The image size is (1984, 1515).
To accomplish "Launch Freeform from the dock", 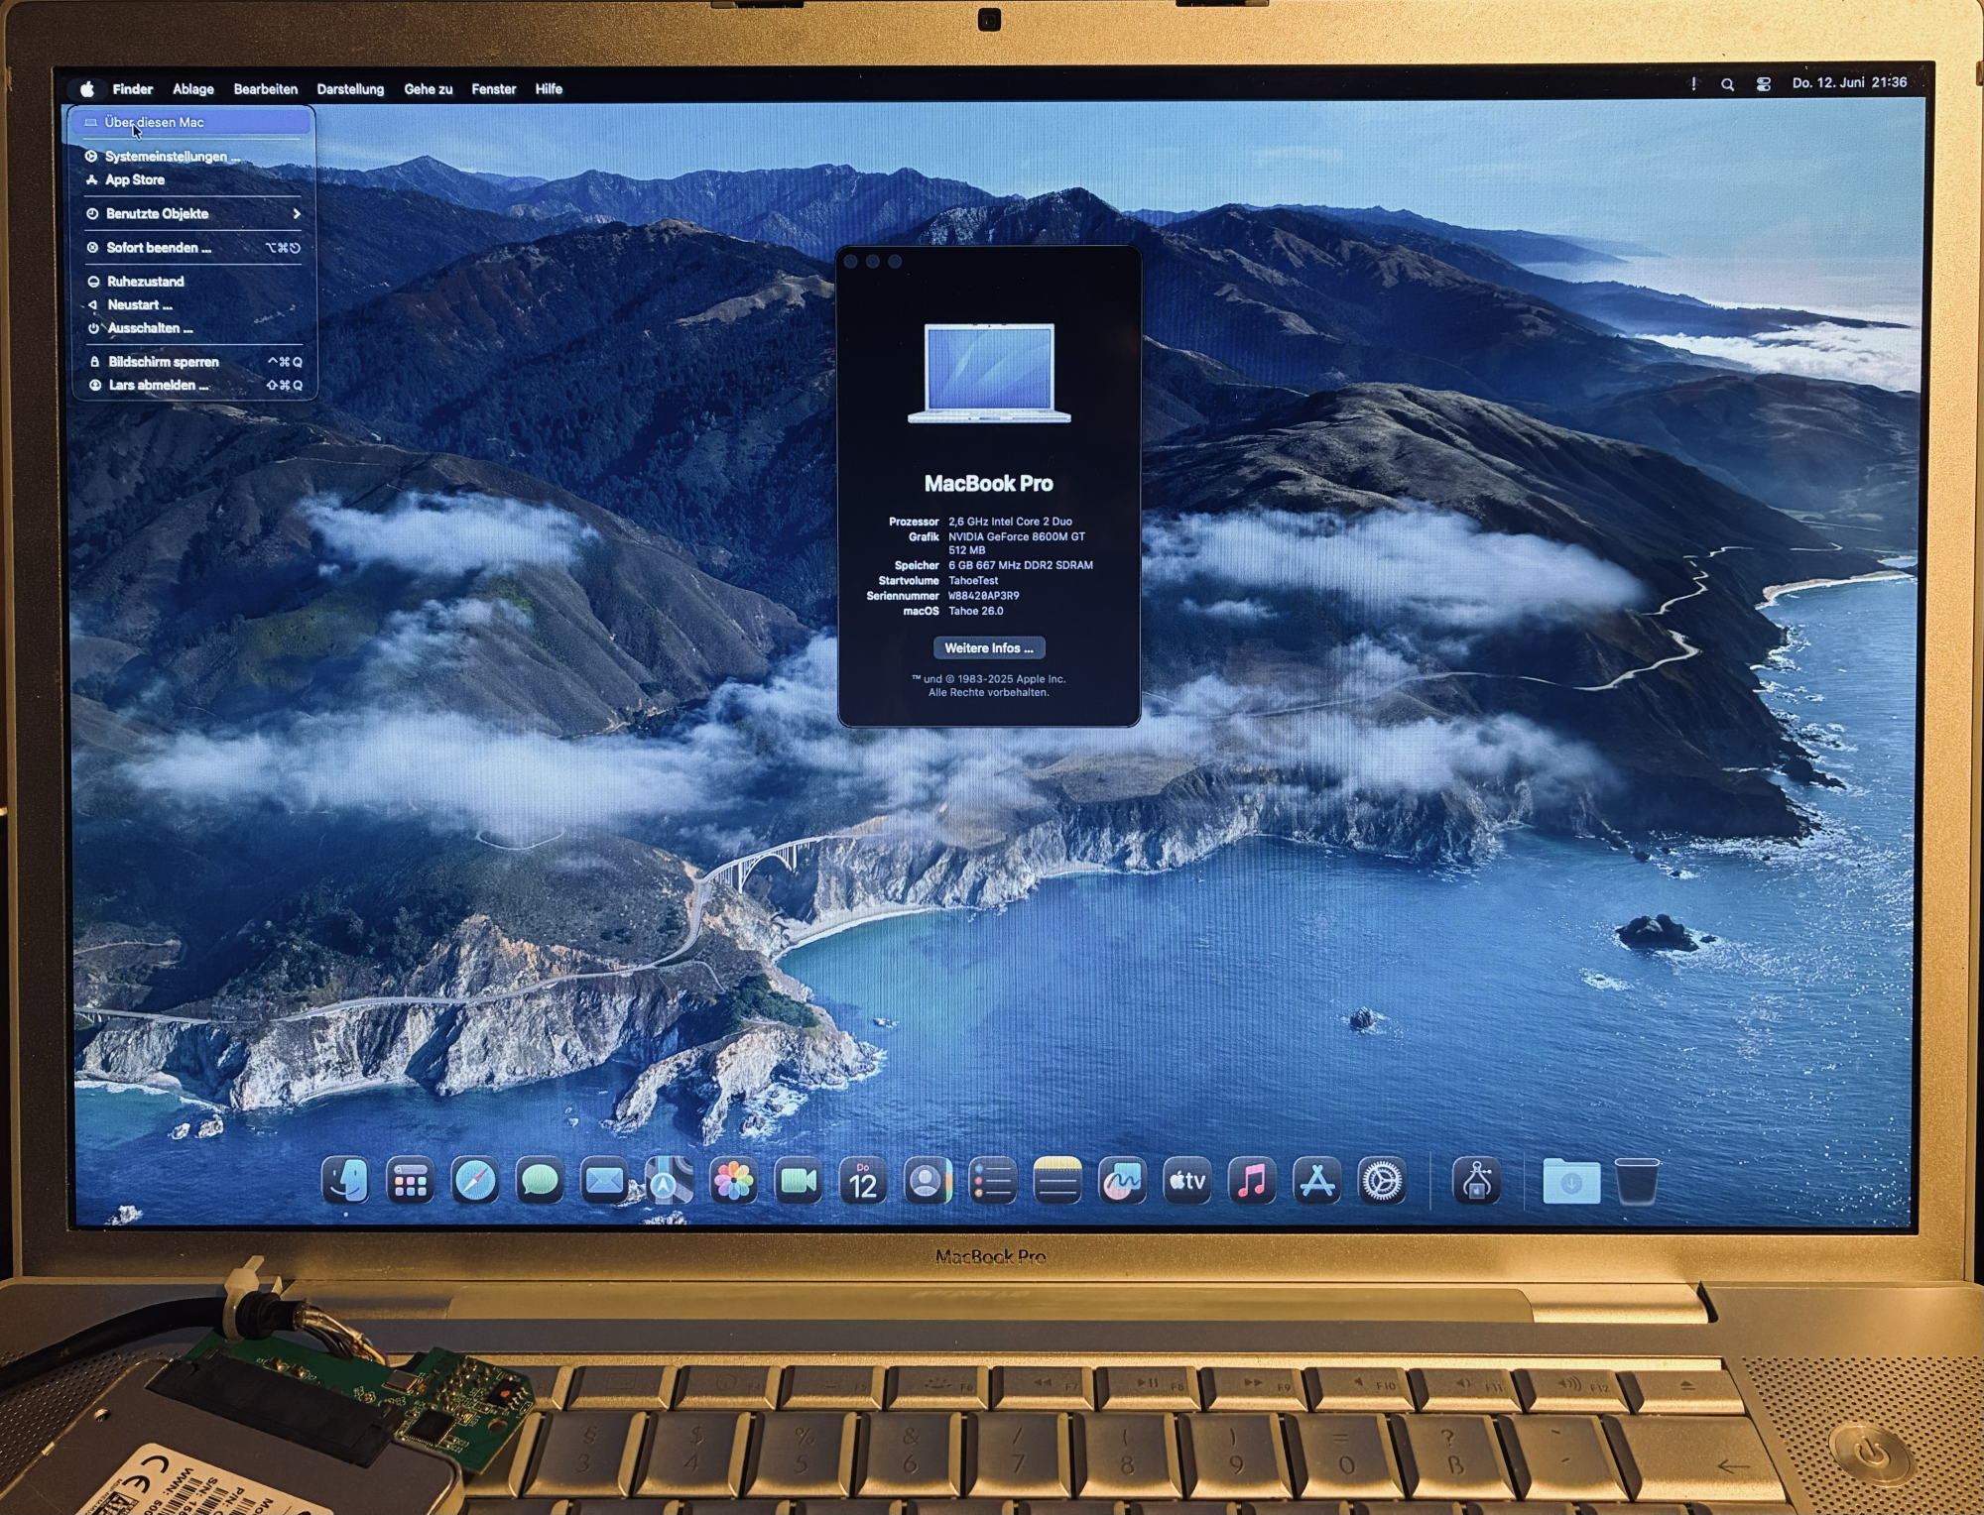I will (x=1122, y=1181).
